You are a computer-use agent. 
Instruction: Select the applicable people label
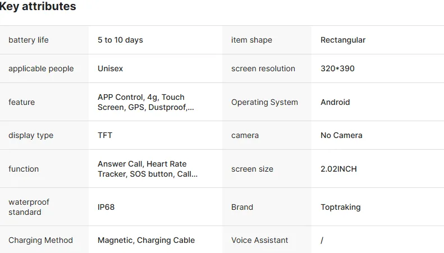(41, 68)
